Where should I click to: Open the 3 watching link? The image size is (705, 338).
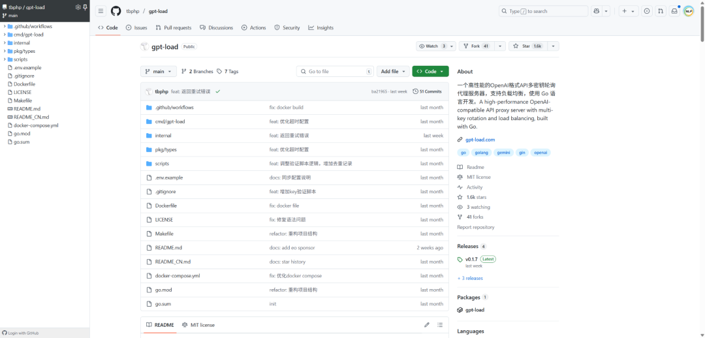point(473,207)
